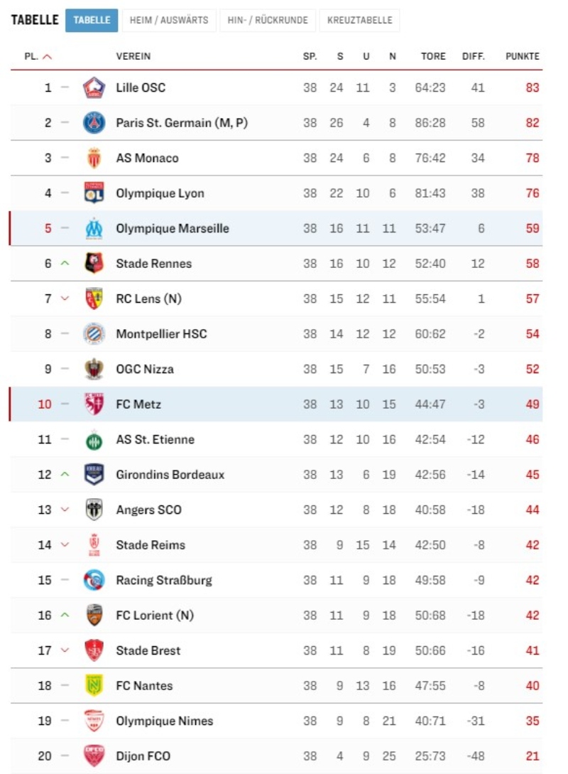
Task: Click the Stade Rennes club crest
Action: 94,263
